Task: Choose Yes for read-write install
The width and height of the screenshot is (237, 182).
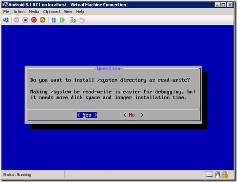Action: pyautogui.click(x=87, y=115)
